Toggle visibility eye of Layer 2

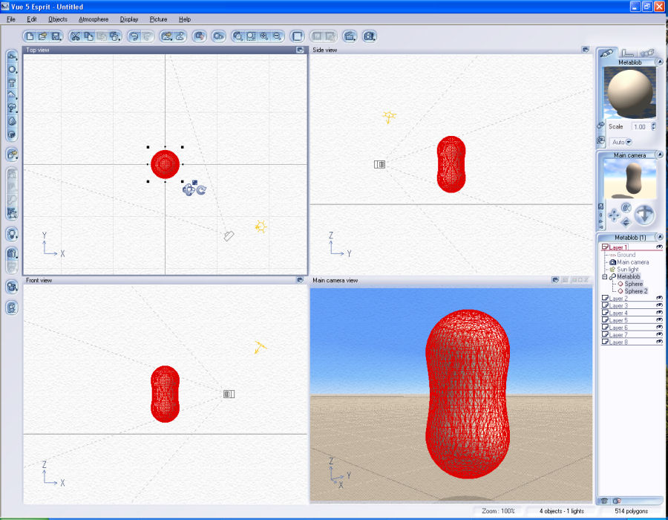(659, 298)
